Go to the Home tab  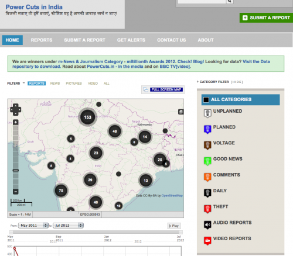tap(12, 40)
